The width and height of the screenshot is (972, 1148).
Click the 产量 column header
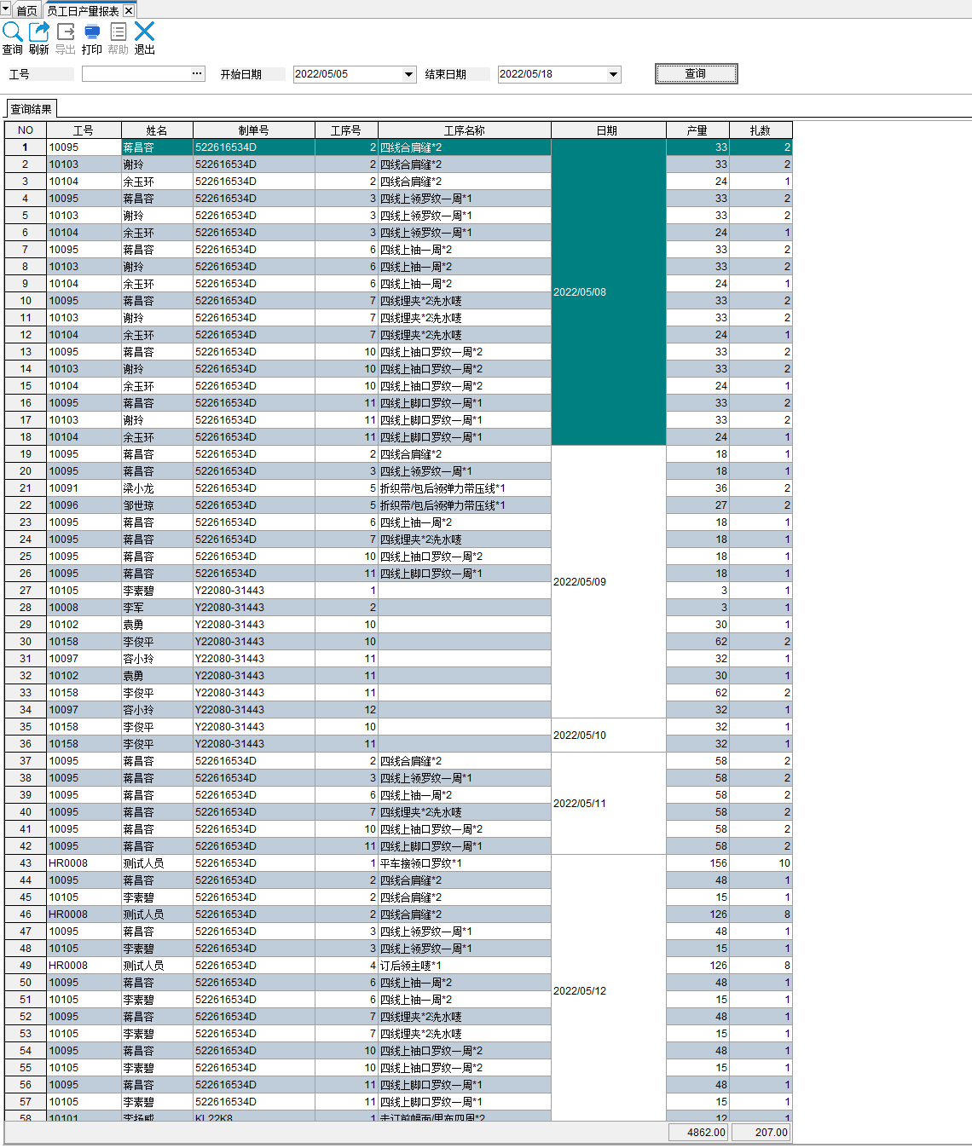[x=697, y=130]
